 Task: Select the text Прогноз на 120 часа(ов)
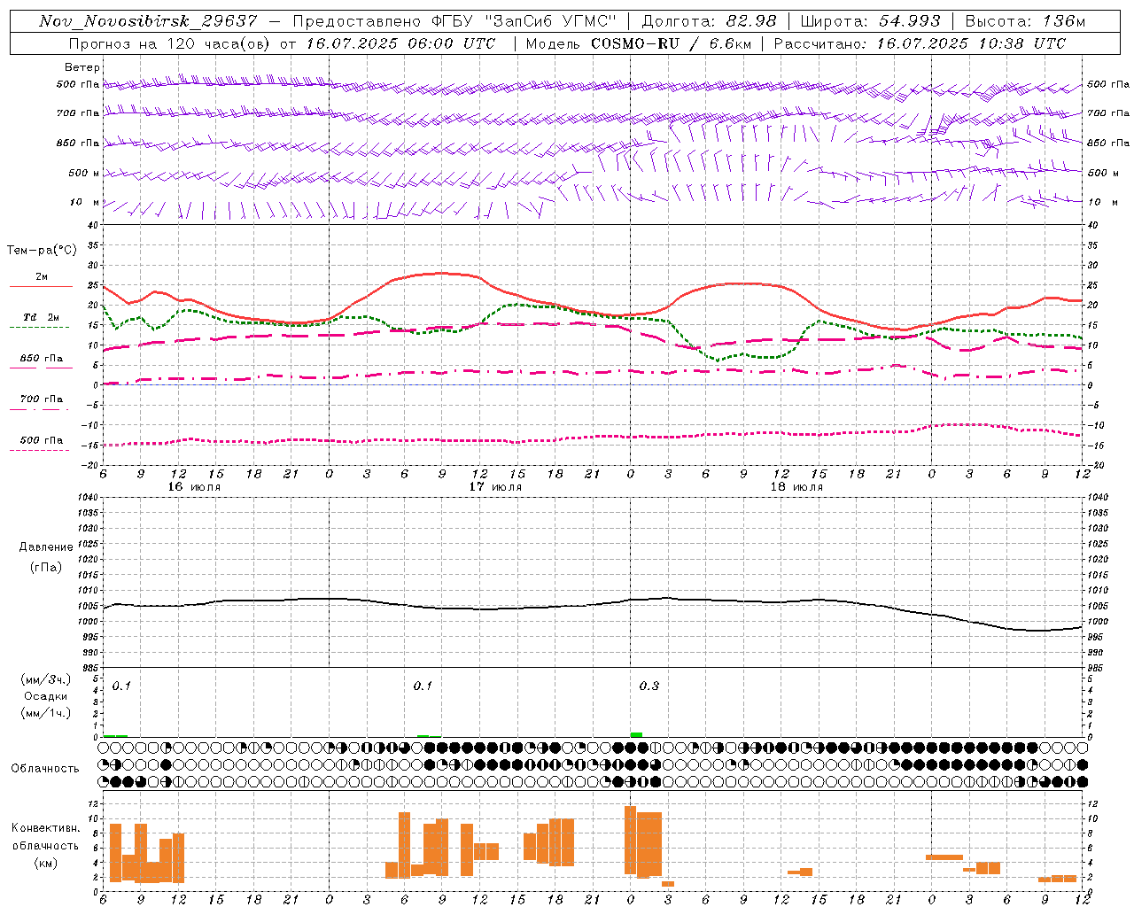coord(170,43)
